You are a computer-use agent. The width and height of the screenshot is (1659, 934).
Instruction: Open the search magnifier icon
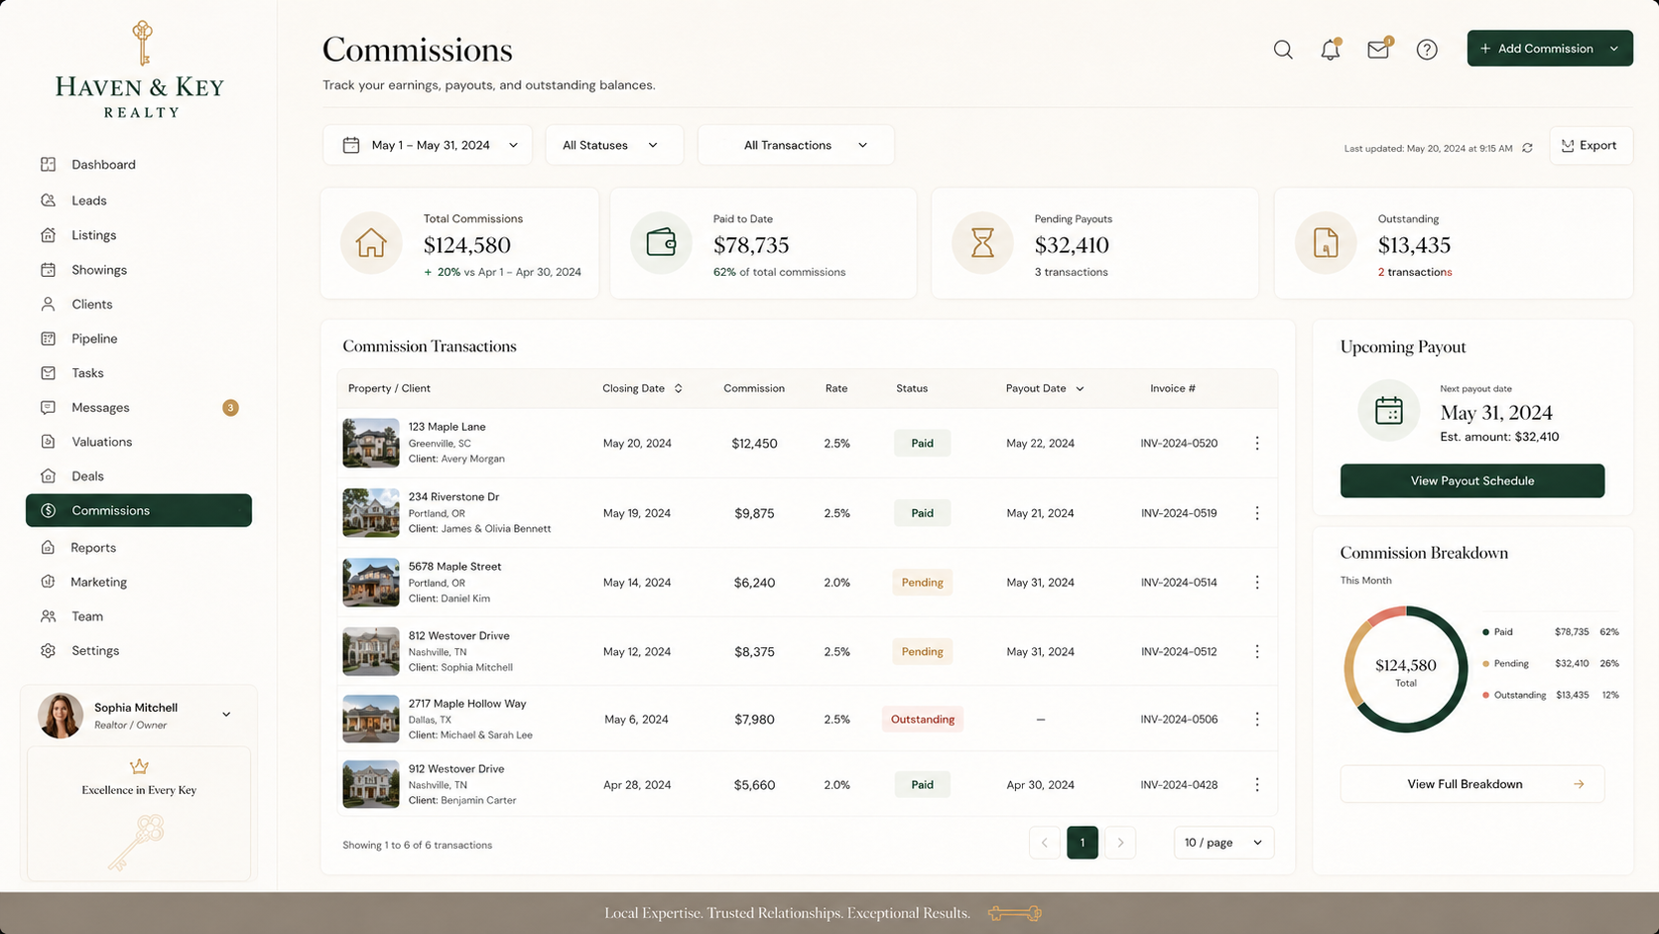pos(1283,50)
